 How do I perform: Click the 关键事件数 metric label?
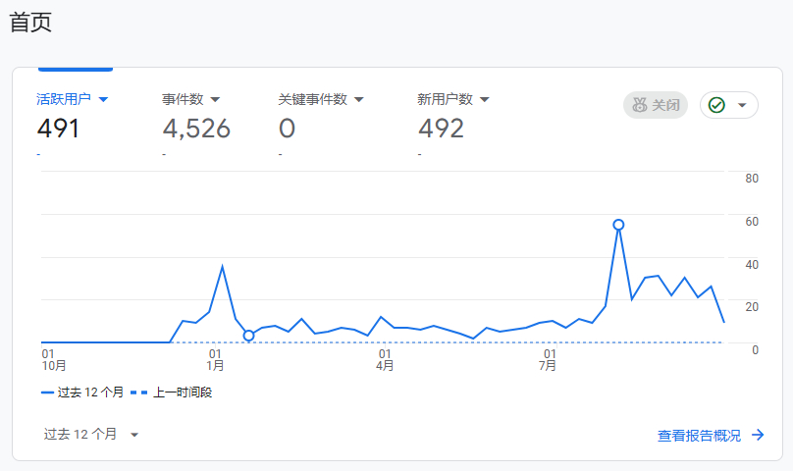[x=312, y=99]
